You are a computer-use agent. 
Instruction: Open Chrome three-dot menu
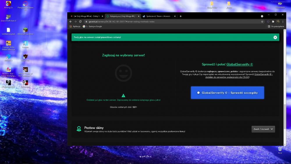[x=283, y=22]
